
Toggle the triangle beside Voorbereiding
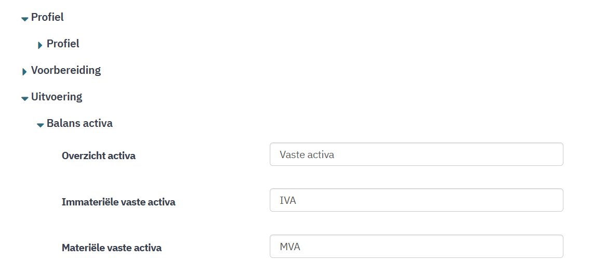click(x=24, y=72)
